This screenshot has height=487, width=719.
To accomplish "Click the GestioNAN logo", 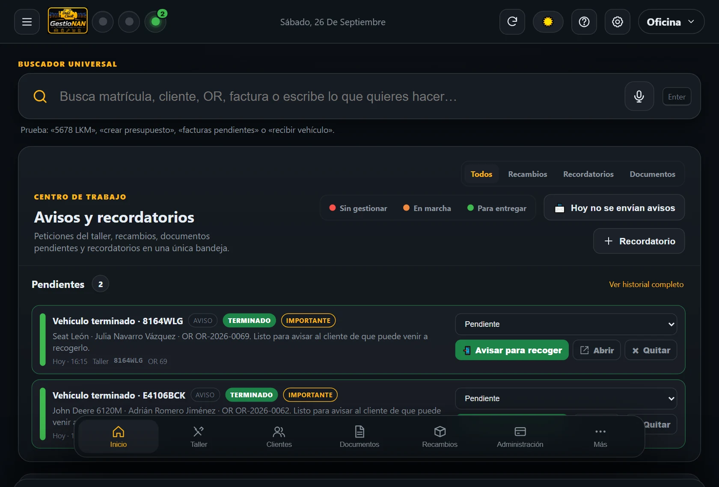I will pyautogui.click(x=68, y=21).
